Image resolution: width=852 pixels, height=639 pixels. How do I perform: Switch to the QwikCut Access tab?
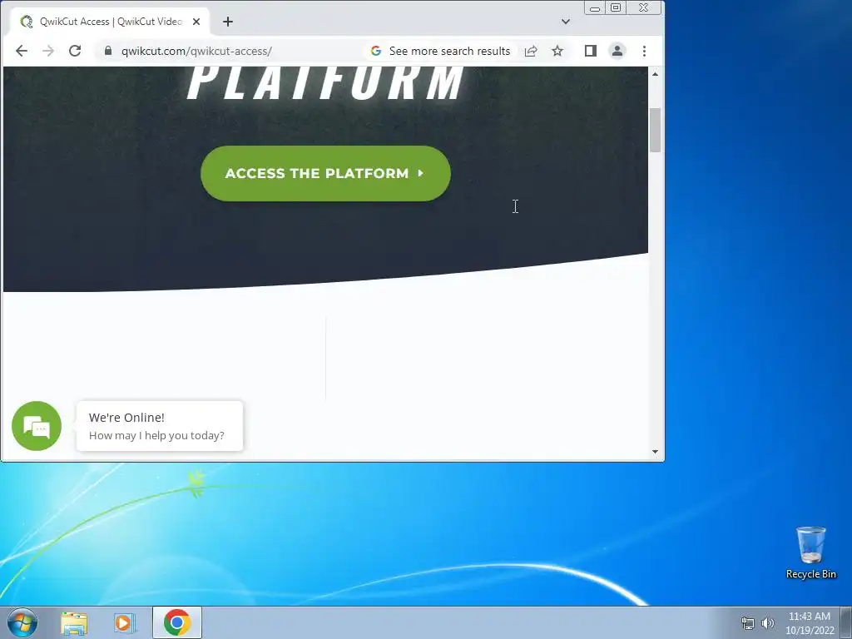pos(111,22)
